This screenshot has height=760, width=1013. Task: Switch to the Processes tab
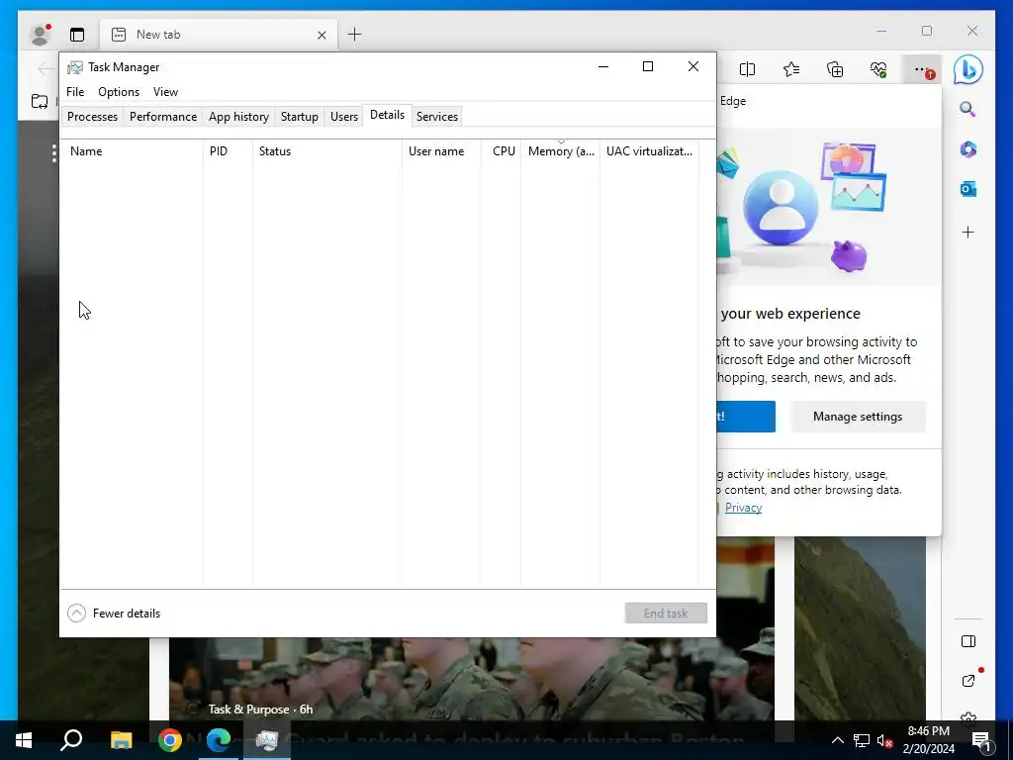tap(92, 117)
